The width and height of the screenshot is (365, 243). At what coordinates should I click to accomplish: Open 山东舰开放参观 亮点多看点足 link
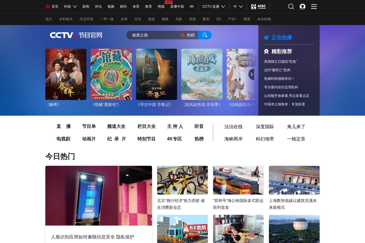[x=287, y=96]
